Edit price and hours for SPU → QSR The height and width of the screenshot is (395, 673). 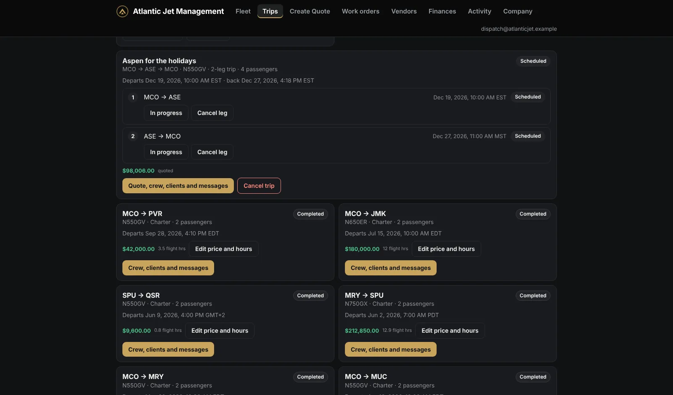click(220, 331)
